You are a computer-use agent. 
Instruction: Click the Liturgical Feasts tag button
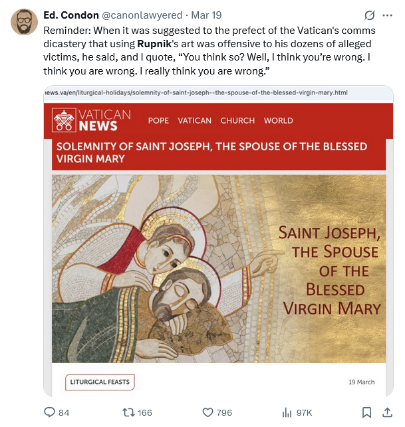(100, 382)
